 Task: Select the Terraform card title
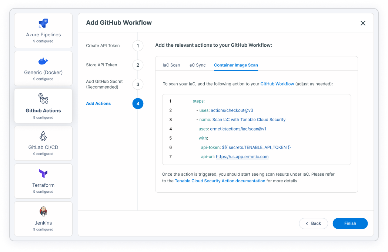pos(43,185)
